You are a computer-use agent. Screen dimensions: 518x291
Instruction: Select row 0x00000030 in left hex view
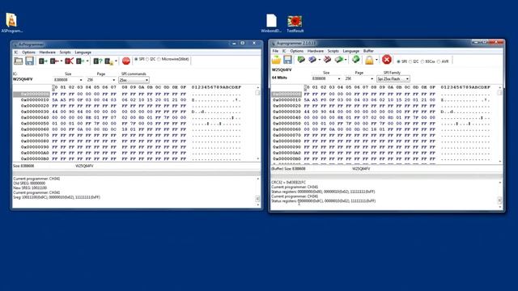(x=131, y=112)
